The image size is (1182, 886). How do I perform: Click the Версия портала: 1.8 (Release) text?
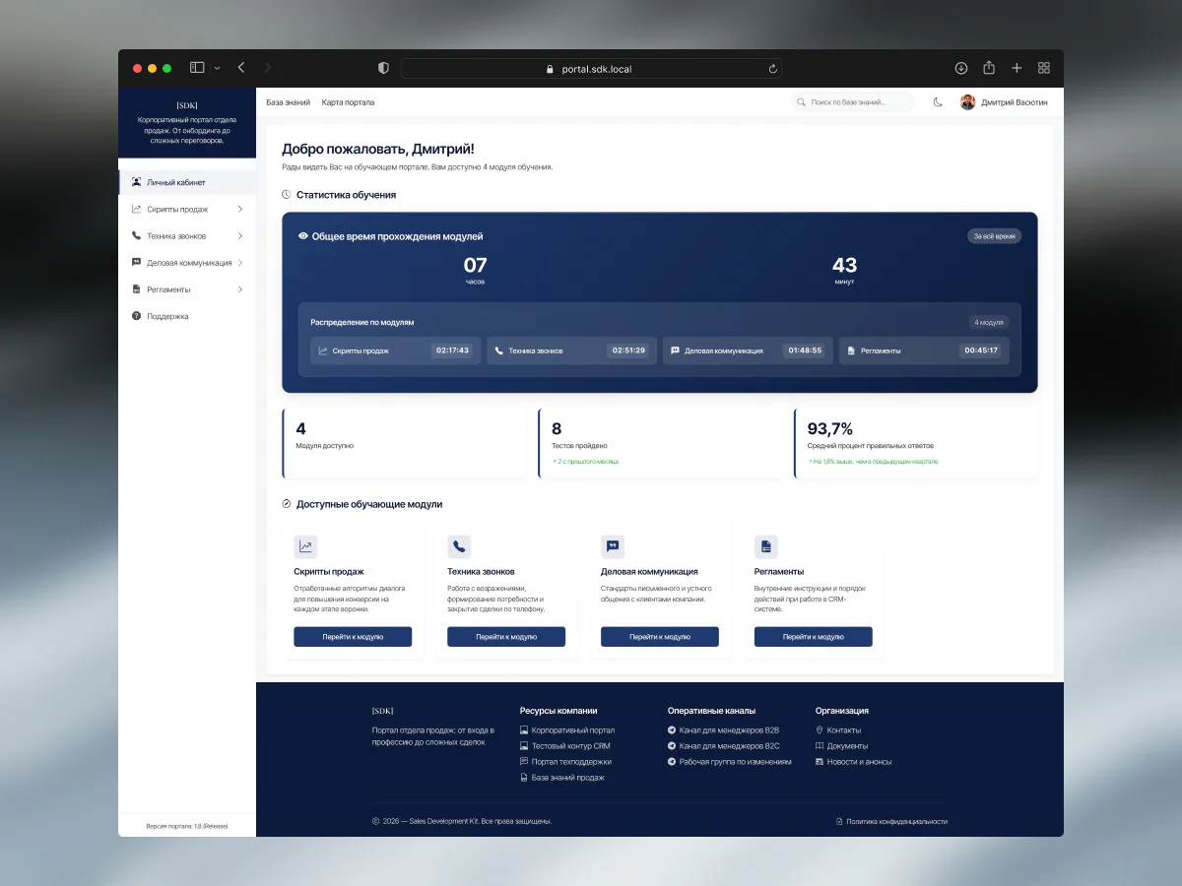point(187,826)
